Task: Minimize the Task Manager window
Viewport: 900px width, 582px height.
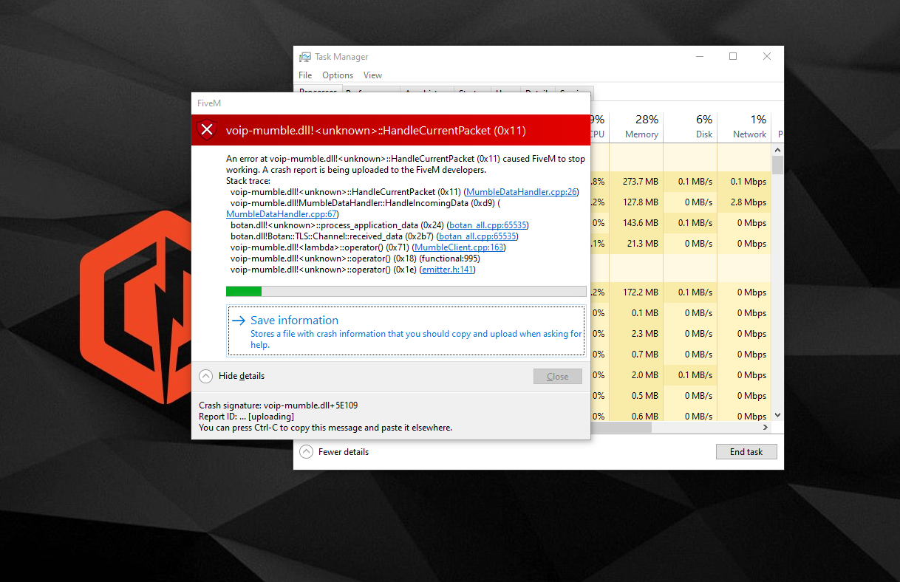Action: (699, 57)
